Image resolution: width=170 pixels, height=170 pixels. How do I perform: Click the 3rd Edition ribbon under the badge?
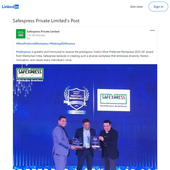76,112
